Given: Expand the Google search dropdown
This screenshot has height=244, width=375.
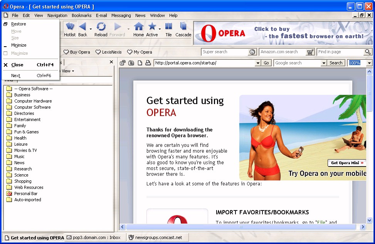Looking at the screenshot, I should tap(324, 63).
